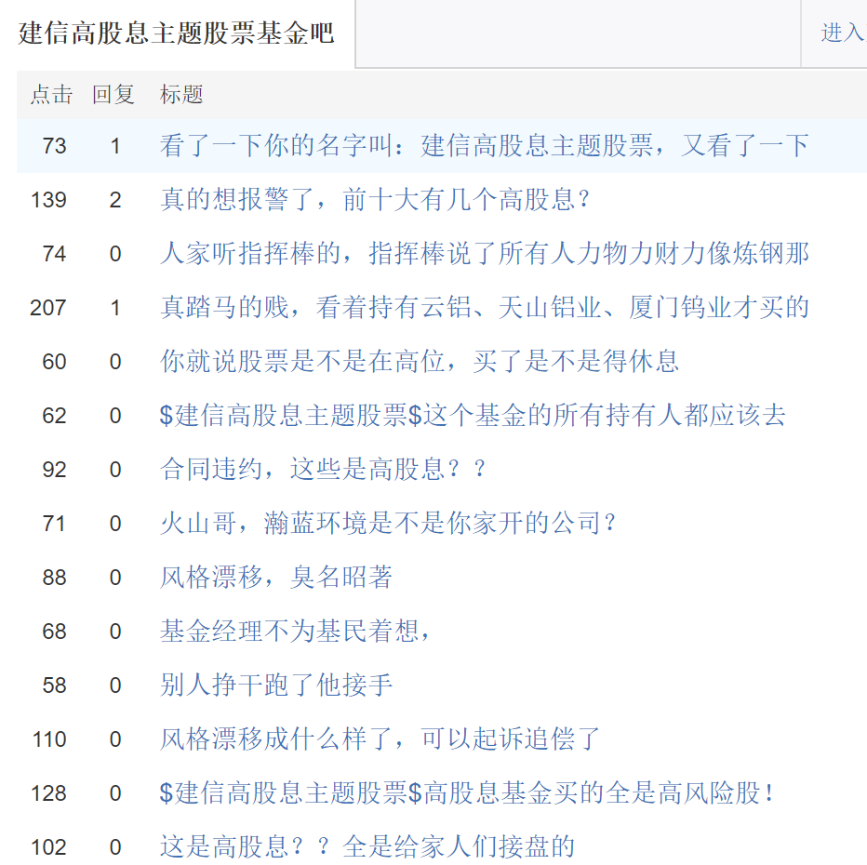
Task: Select click count 62
Action: (x=54, y=416)
